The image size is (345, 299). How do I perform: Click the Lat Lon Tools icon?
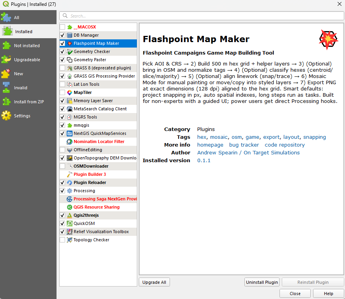[69, 84]
